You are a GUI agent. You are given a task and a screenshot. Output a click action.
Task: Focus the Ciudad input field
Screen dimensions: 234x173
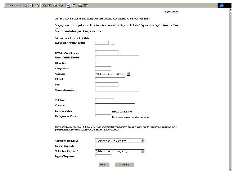(110, 79)
